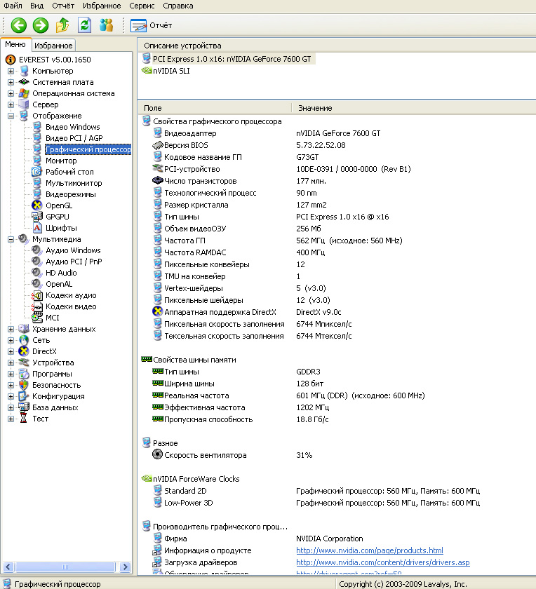Viewport: 536px width, 589px height.
Task: Select the Видеорежимы tree item
Action: (71, 194)
